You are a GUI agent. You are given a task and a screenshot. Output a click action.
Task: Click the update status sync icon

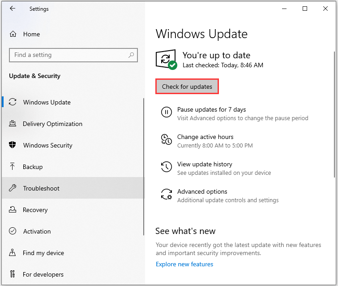point(167,60)
